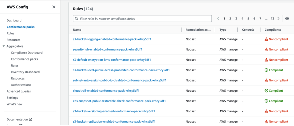Select page 3 in pagination

(236, 19)
